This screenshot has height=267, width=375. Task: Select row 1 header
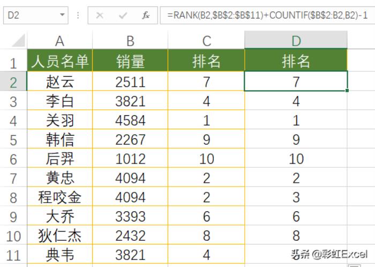point(13,62)
